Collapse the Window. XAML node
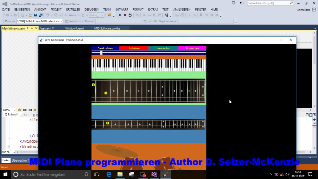The width and height of the screenshot is (318, 179). (9, 147)
